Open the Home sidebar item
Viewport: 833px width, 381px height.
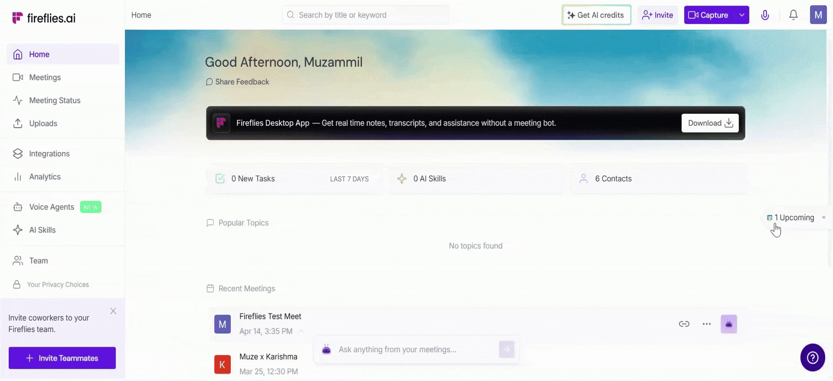pos(63,54)
